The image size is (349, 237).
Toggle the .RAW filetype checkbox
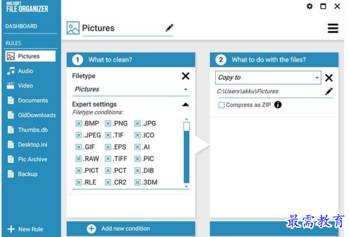[x=79, y=159]
